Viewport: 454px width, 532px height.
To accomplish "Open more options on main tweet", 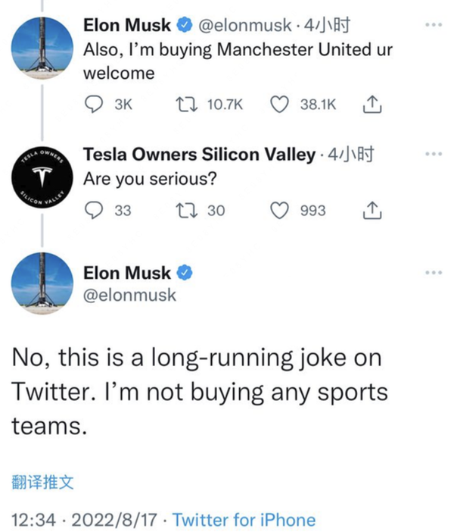I will click(433, 273).
